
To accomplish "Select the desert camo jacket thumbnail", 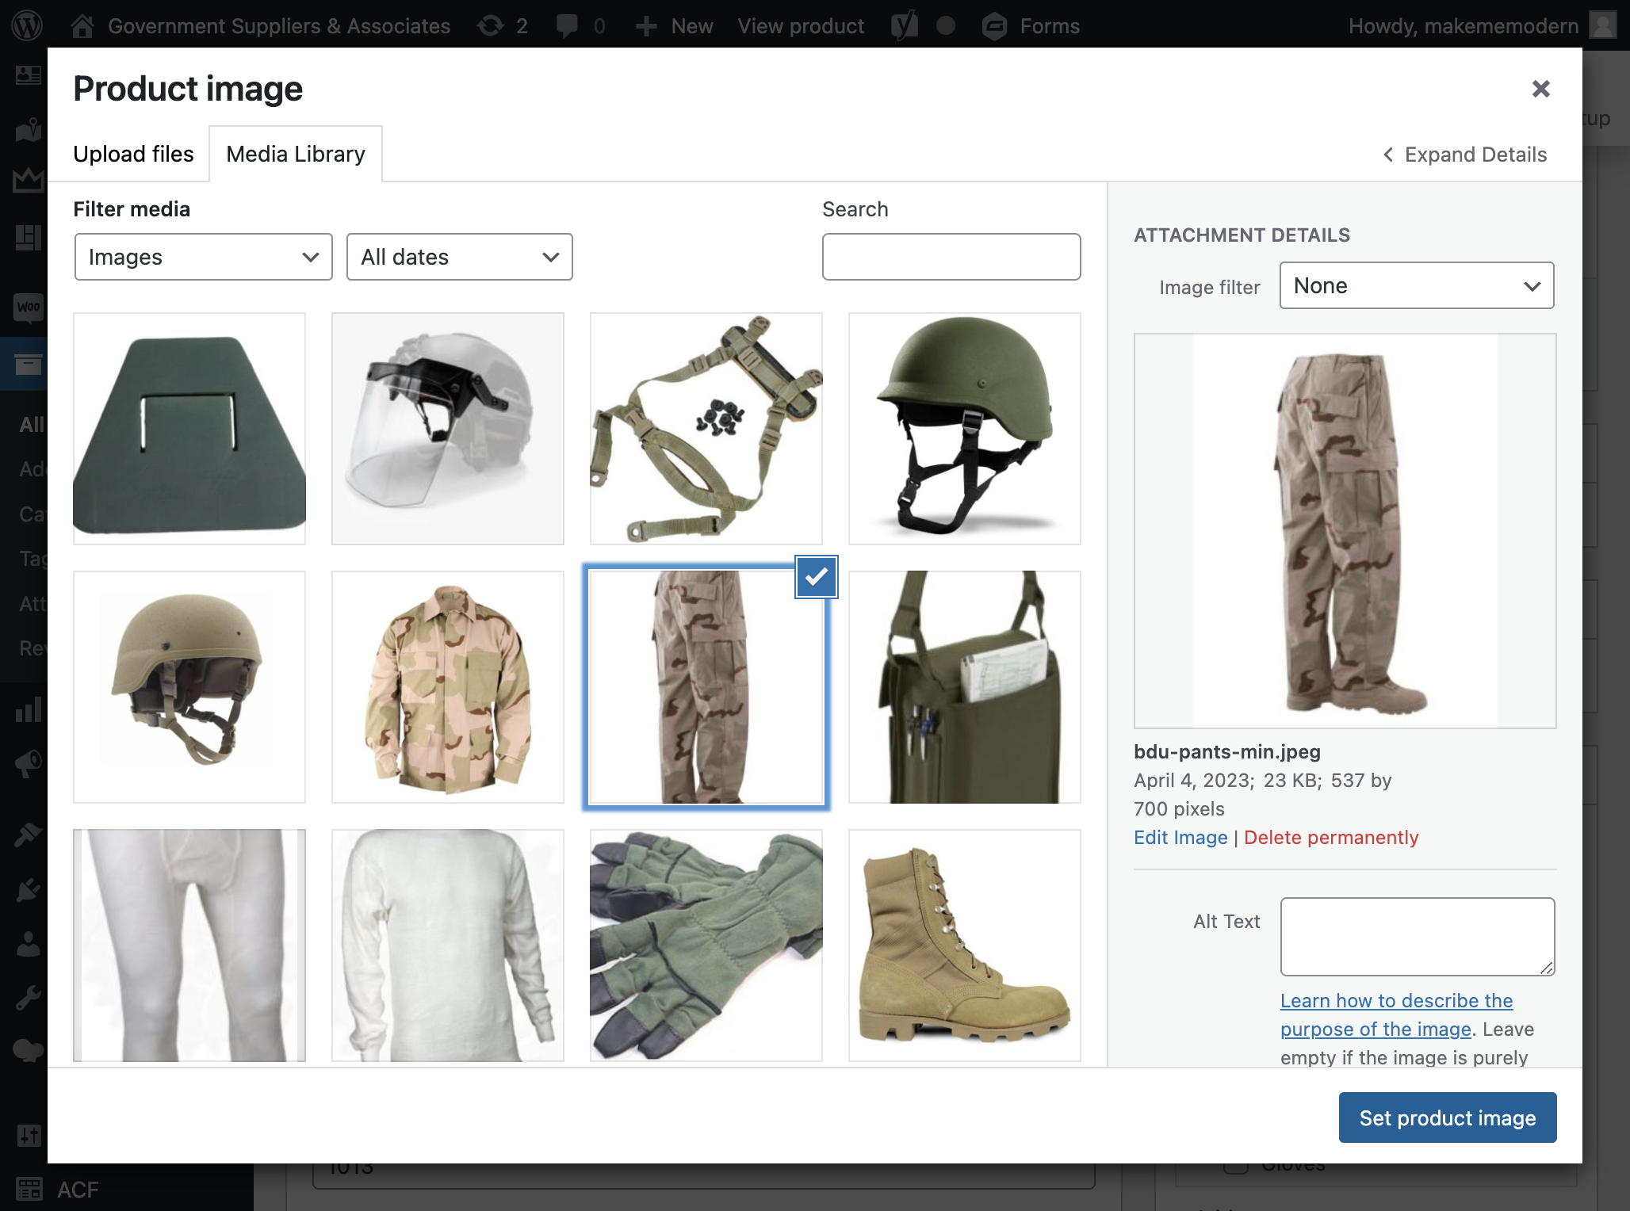I will (448, 687).
